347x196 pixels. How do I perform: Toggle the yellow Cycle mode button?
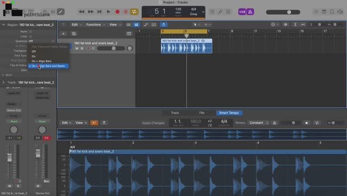coord(134,12)
